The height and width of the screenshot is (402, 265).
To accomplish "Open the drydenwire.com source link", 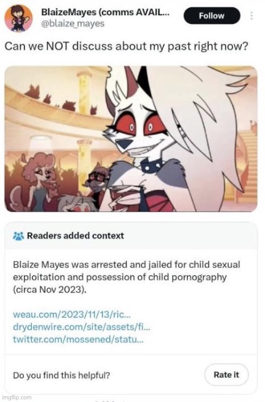I will [82, 327].
